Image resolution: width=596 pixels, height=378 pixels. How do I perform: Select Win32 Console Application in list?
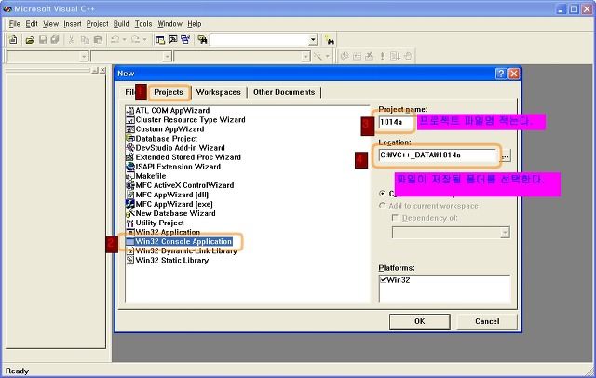(x=183, y=242)
